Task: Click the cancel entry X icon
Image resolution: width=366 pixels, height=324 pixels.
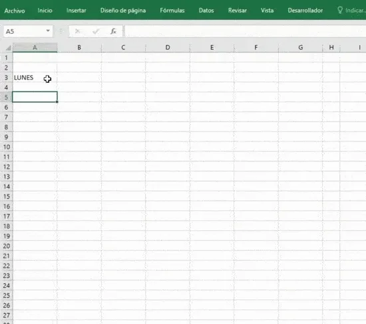Action: tap(77, 31)
